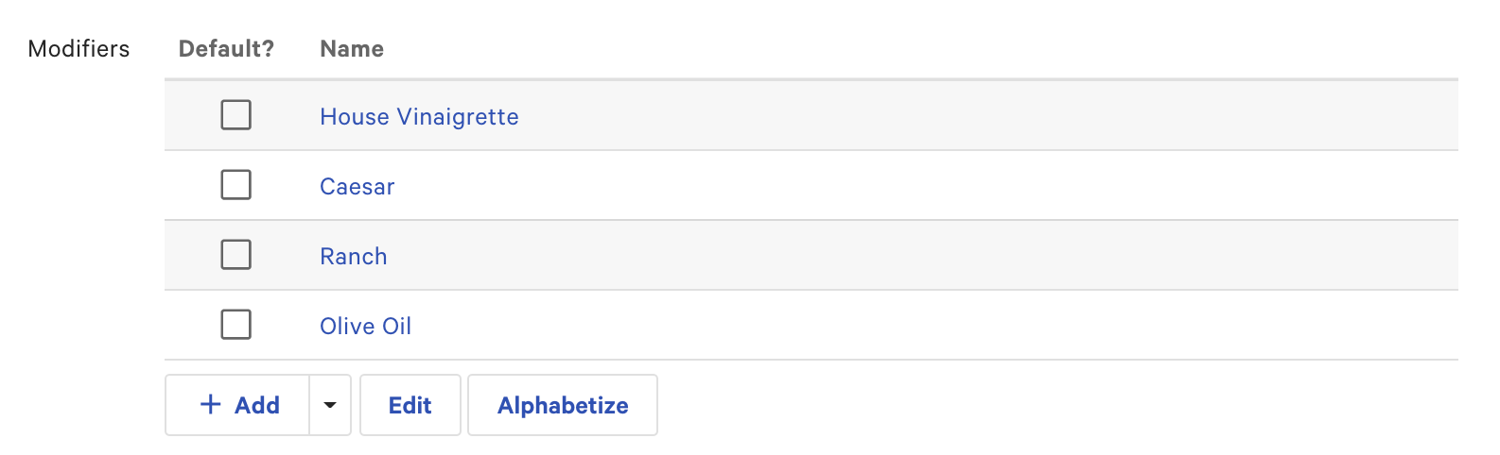Set Olive Oil as default modifier
Viewport: 1500px width, 455px height.
[x=235, y=325]
